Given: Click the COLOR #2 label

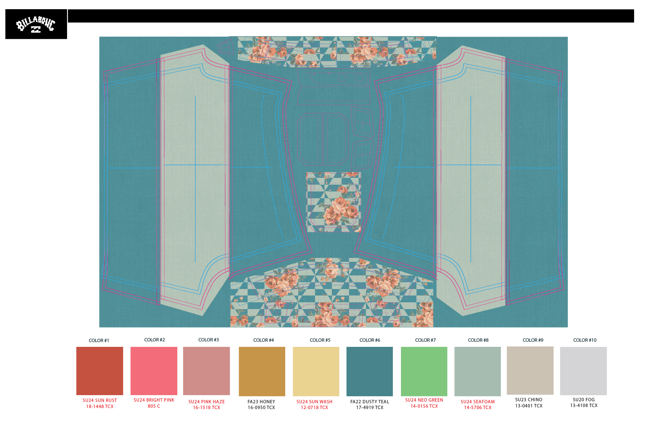Looking at the screenshot, I should [x=155, y=340].
